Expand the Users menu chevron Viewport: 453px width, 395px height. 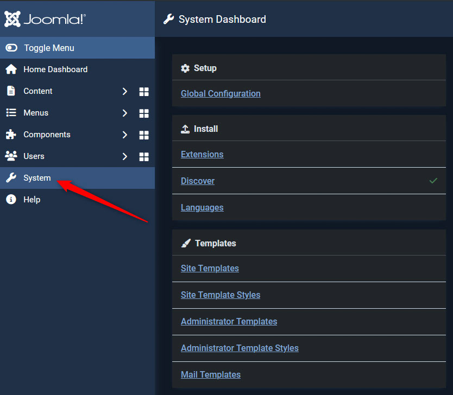click(x=124, y=156)
